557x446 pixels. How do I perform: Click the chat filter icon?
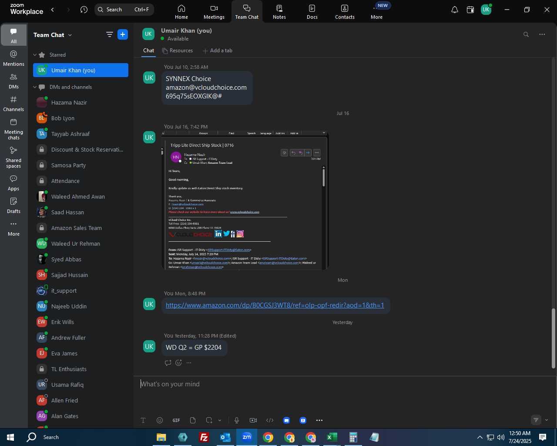point(109,34)
